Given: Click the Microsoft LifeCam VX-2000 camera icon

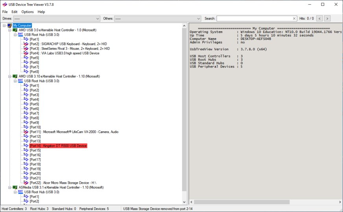Looking at the screenshot, I should 26,132.
